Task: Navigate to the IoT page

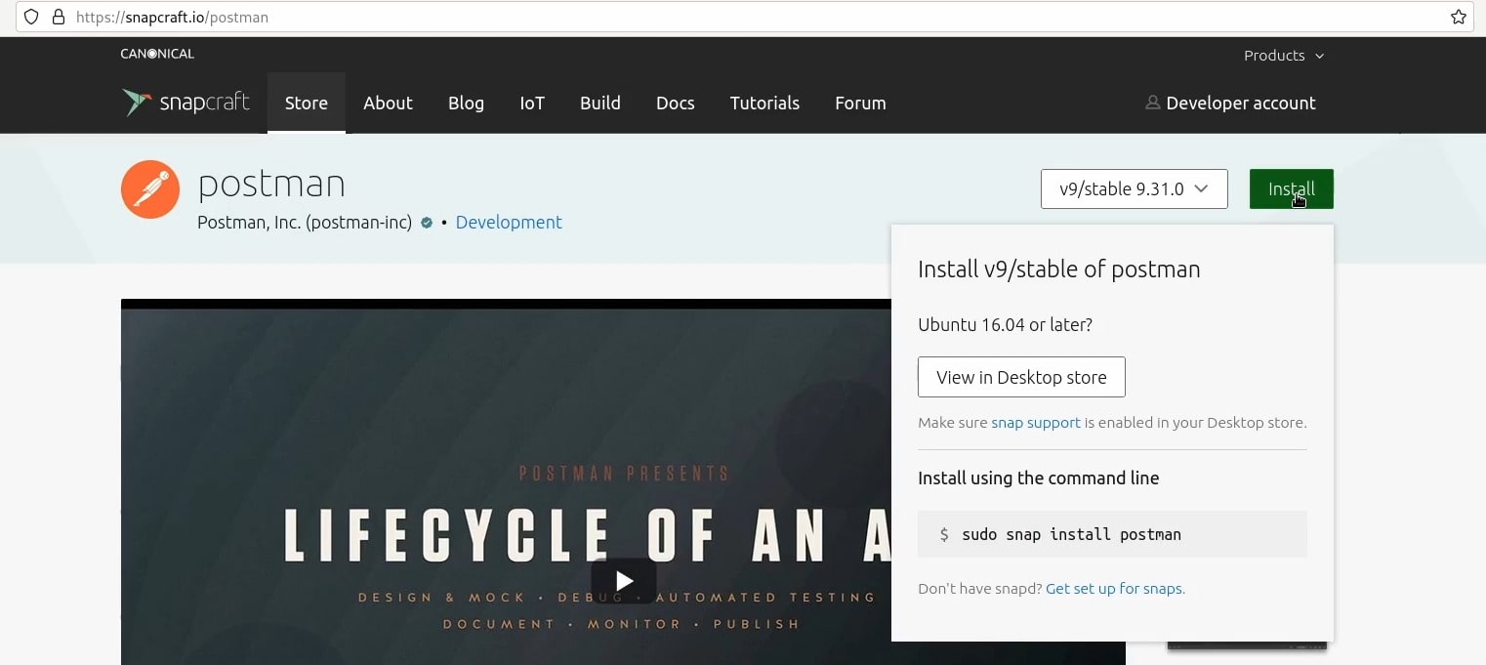Action: click(532, 103)
